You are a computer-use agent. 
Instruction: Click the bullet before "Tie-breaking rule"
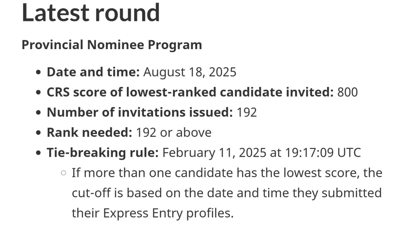pos(38,153)
